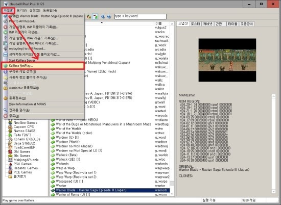Screen dimensions: 281x205
Task: Select HazeMD Games folder in tree
Action: pos(26,168)
